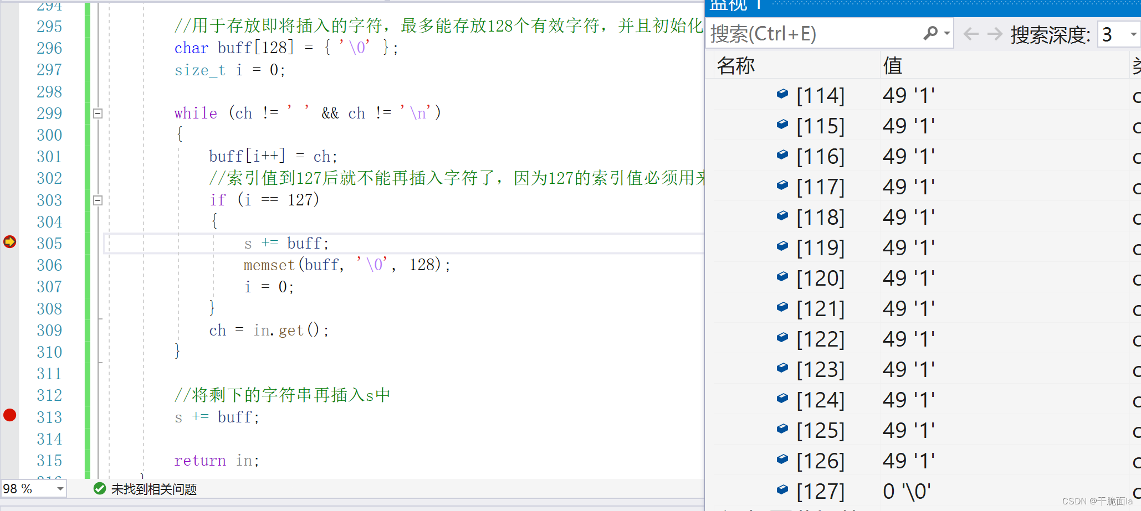
Task: Click the code 's += buff;' on line 305
Action: (286, 244)
